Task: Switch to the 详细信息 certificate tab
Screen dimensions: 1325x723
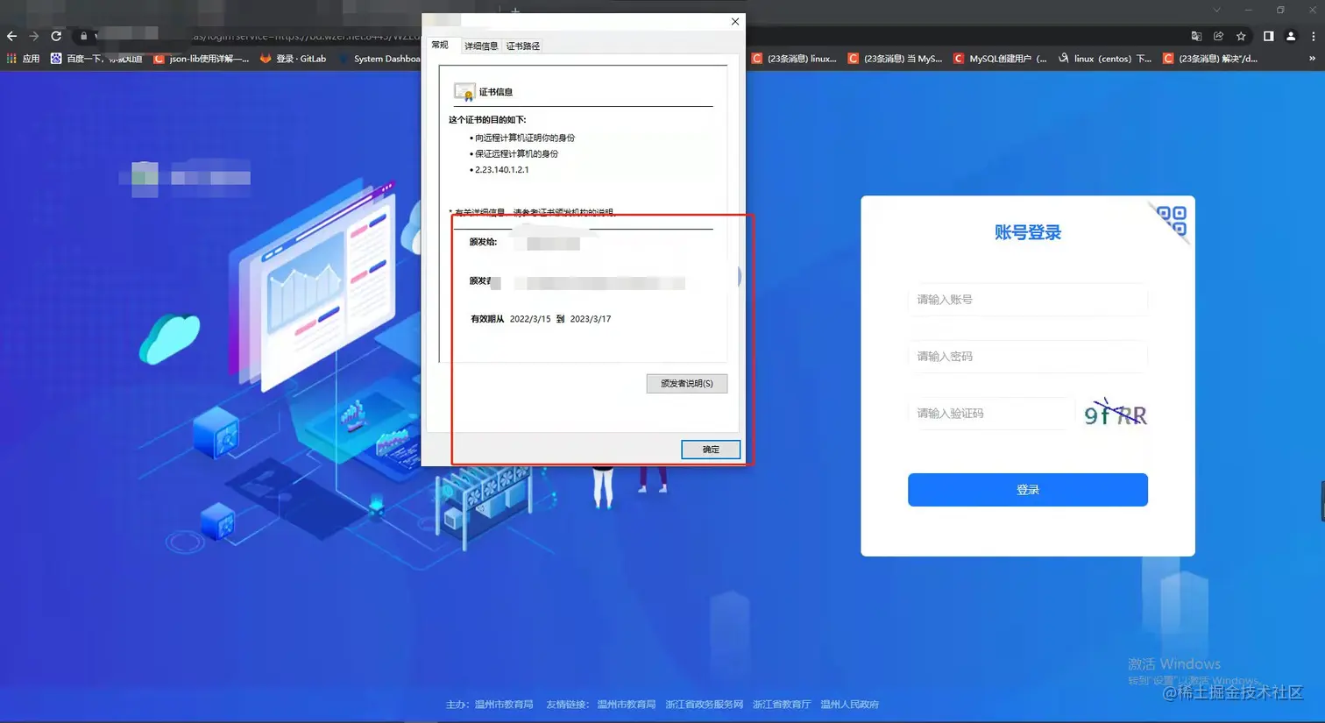Action: [481, 46]
